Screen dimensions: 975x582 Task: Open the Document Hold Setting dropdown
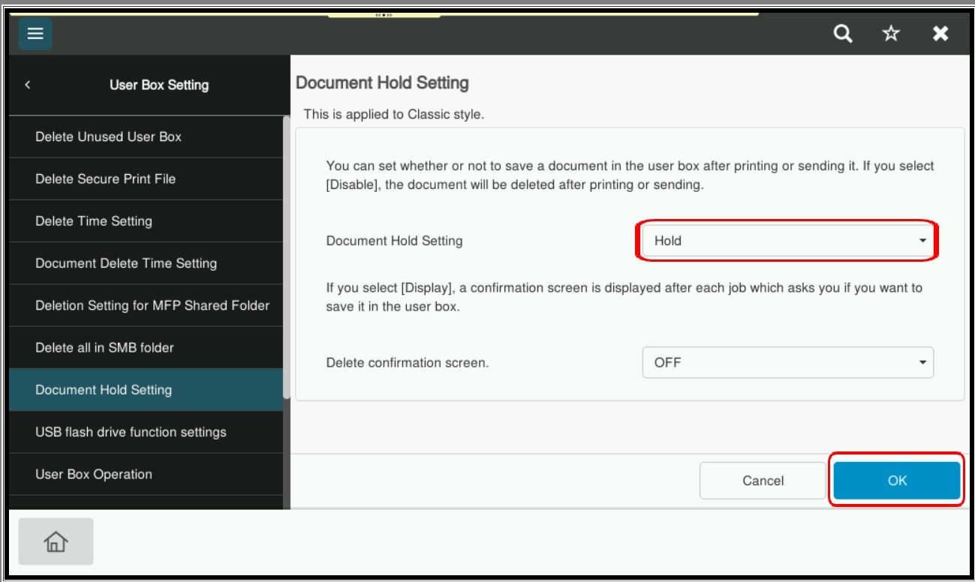pyautogui.click(x=787, y=241)
